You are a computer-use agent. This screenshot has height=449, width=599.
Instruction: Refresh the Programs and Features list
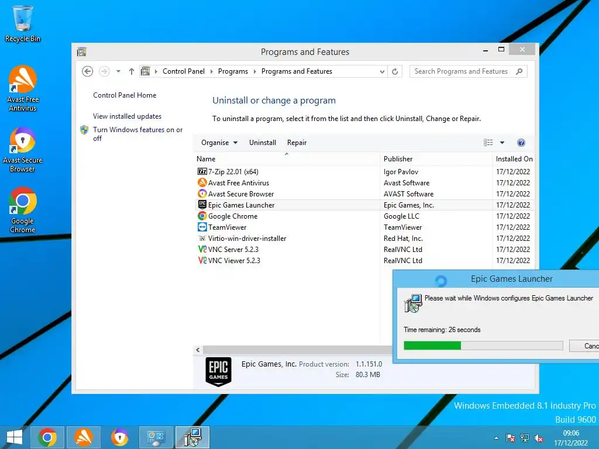click(395, 71)
